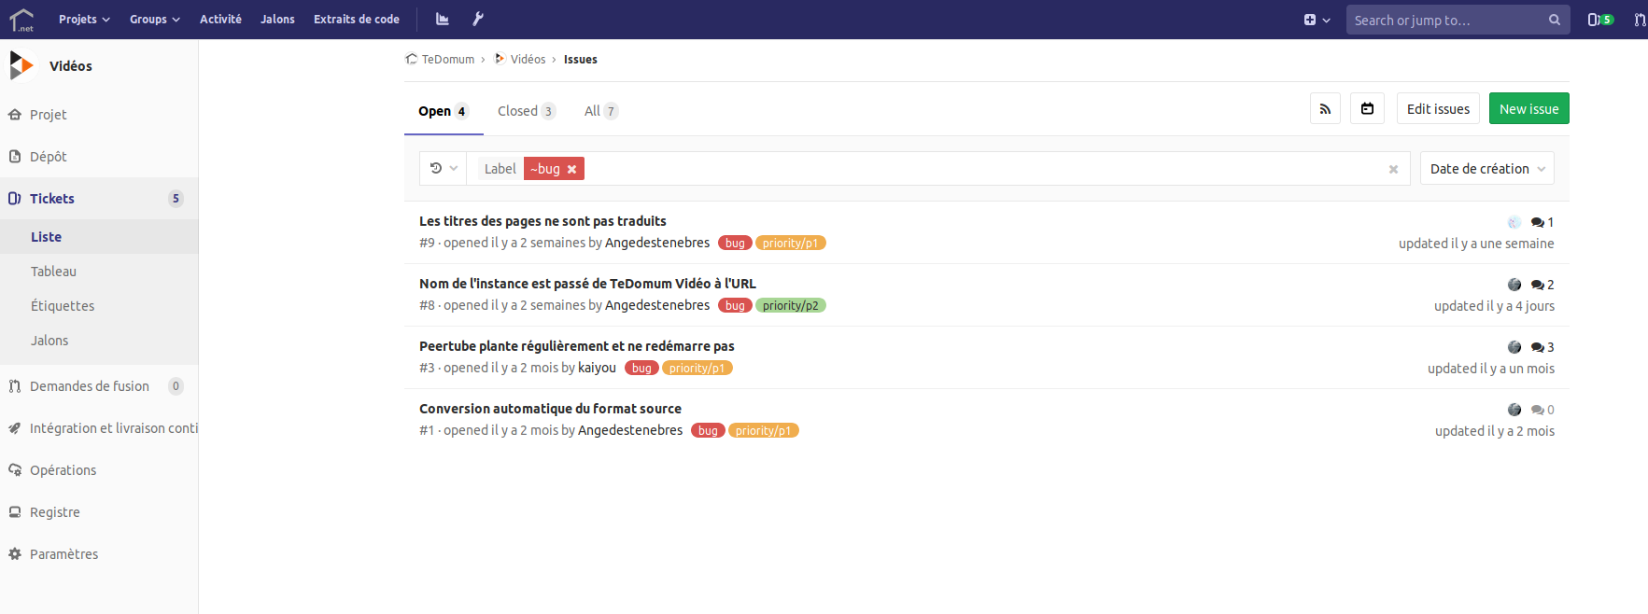Clear the entire search filter bar
1648x614 pixels.
pyautogui.click(x=1393, y=169)
